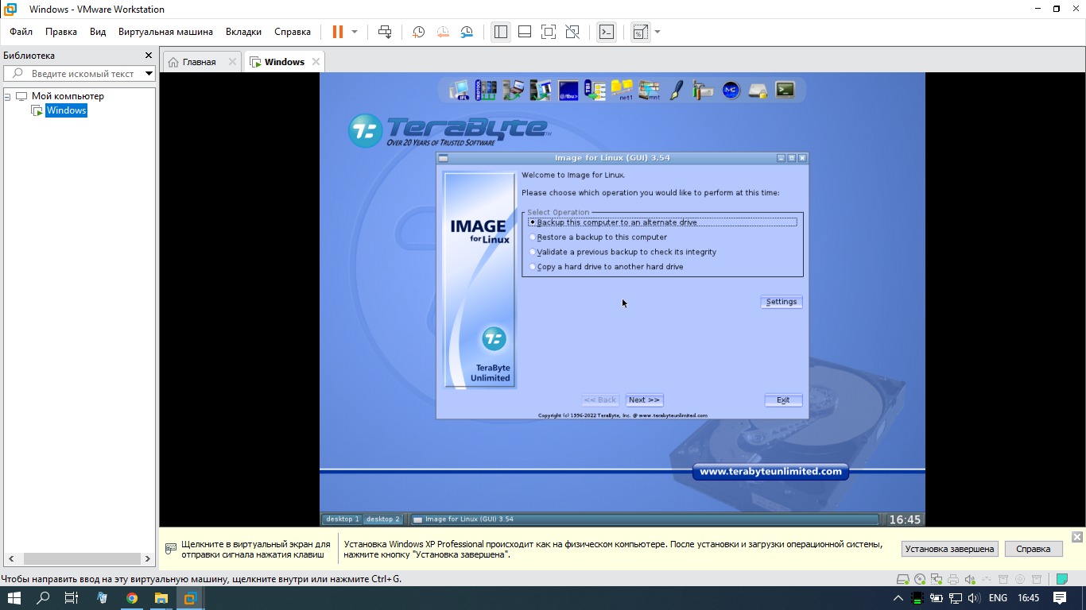
Task: Click Image for Linux taskbar entry in guest
Action: click(645, 519)
